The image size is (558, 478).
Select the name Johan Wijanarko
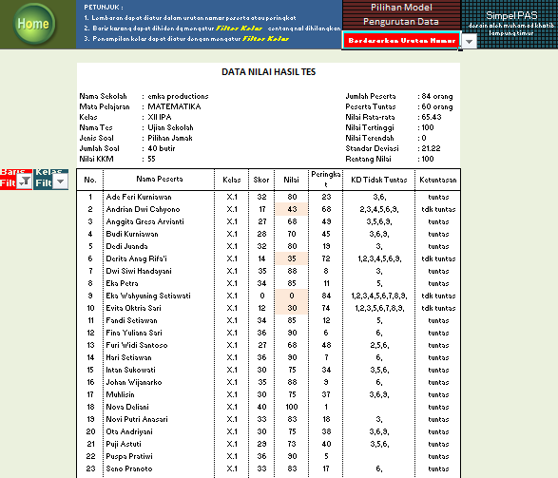tap(134, 382)
